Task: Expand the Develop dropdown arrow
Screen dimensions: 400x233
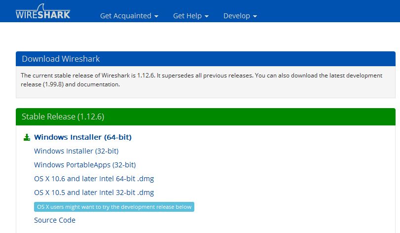Action: pyautogui.click(x=255, y=16)
